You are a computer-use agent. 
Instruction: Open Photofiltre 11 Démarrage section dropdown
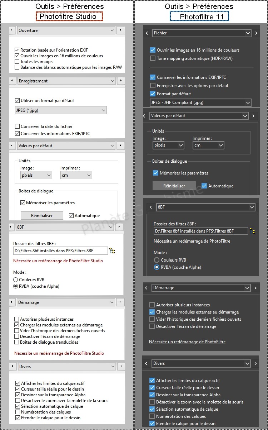[201, 288]
